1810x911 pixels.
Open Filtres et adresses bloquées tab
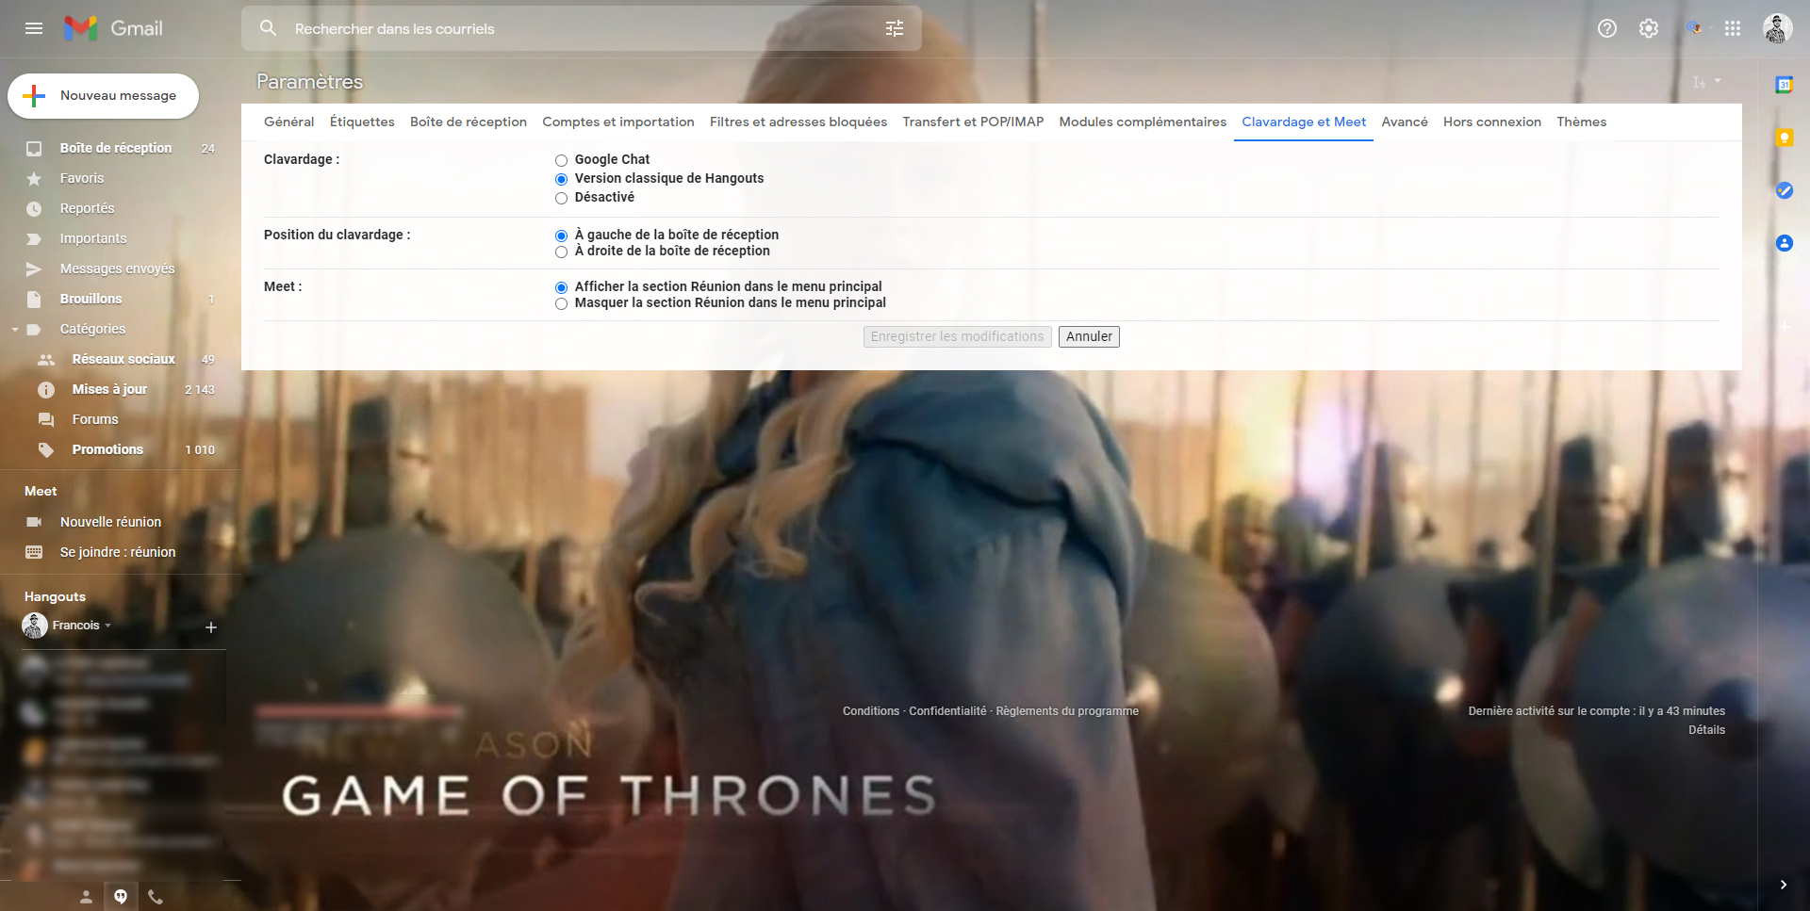[x=798, y=122]
